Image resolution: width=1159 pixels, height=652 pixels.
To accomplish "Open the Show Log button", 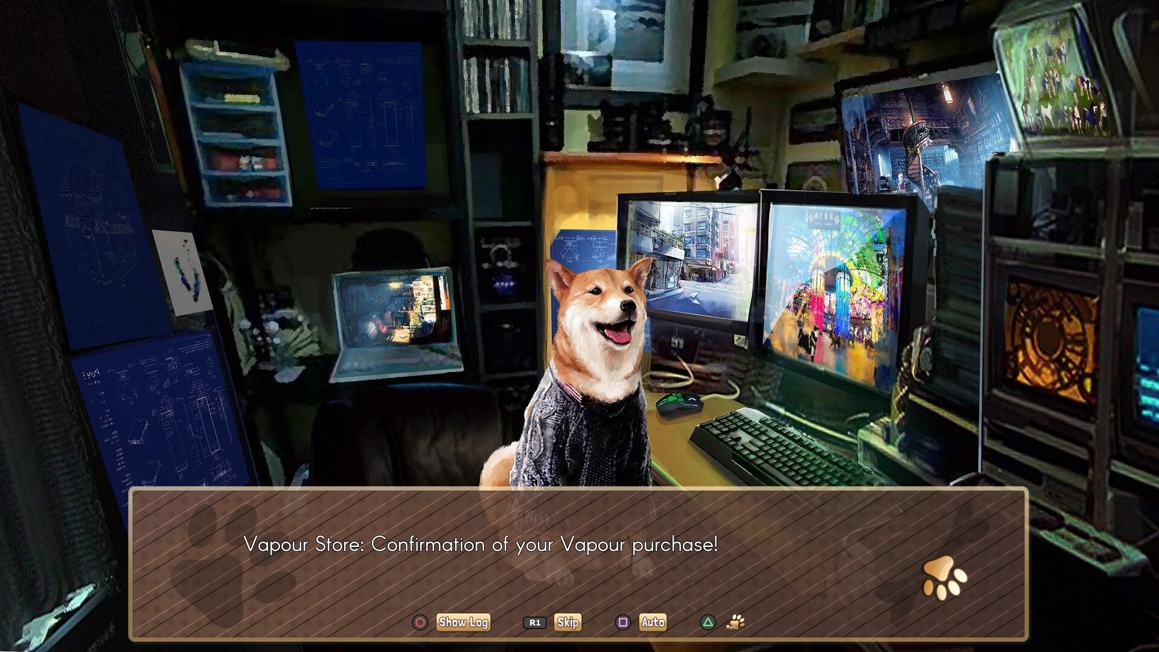I will 463,622.
